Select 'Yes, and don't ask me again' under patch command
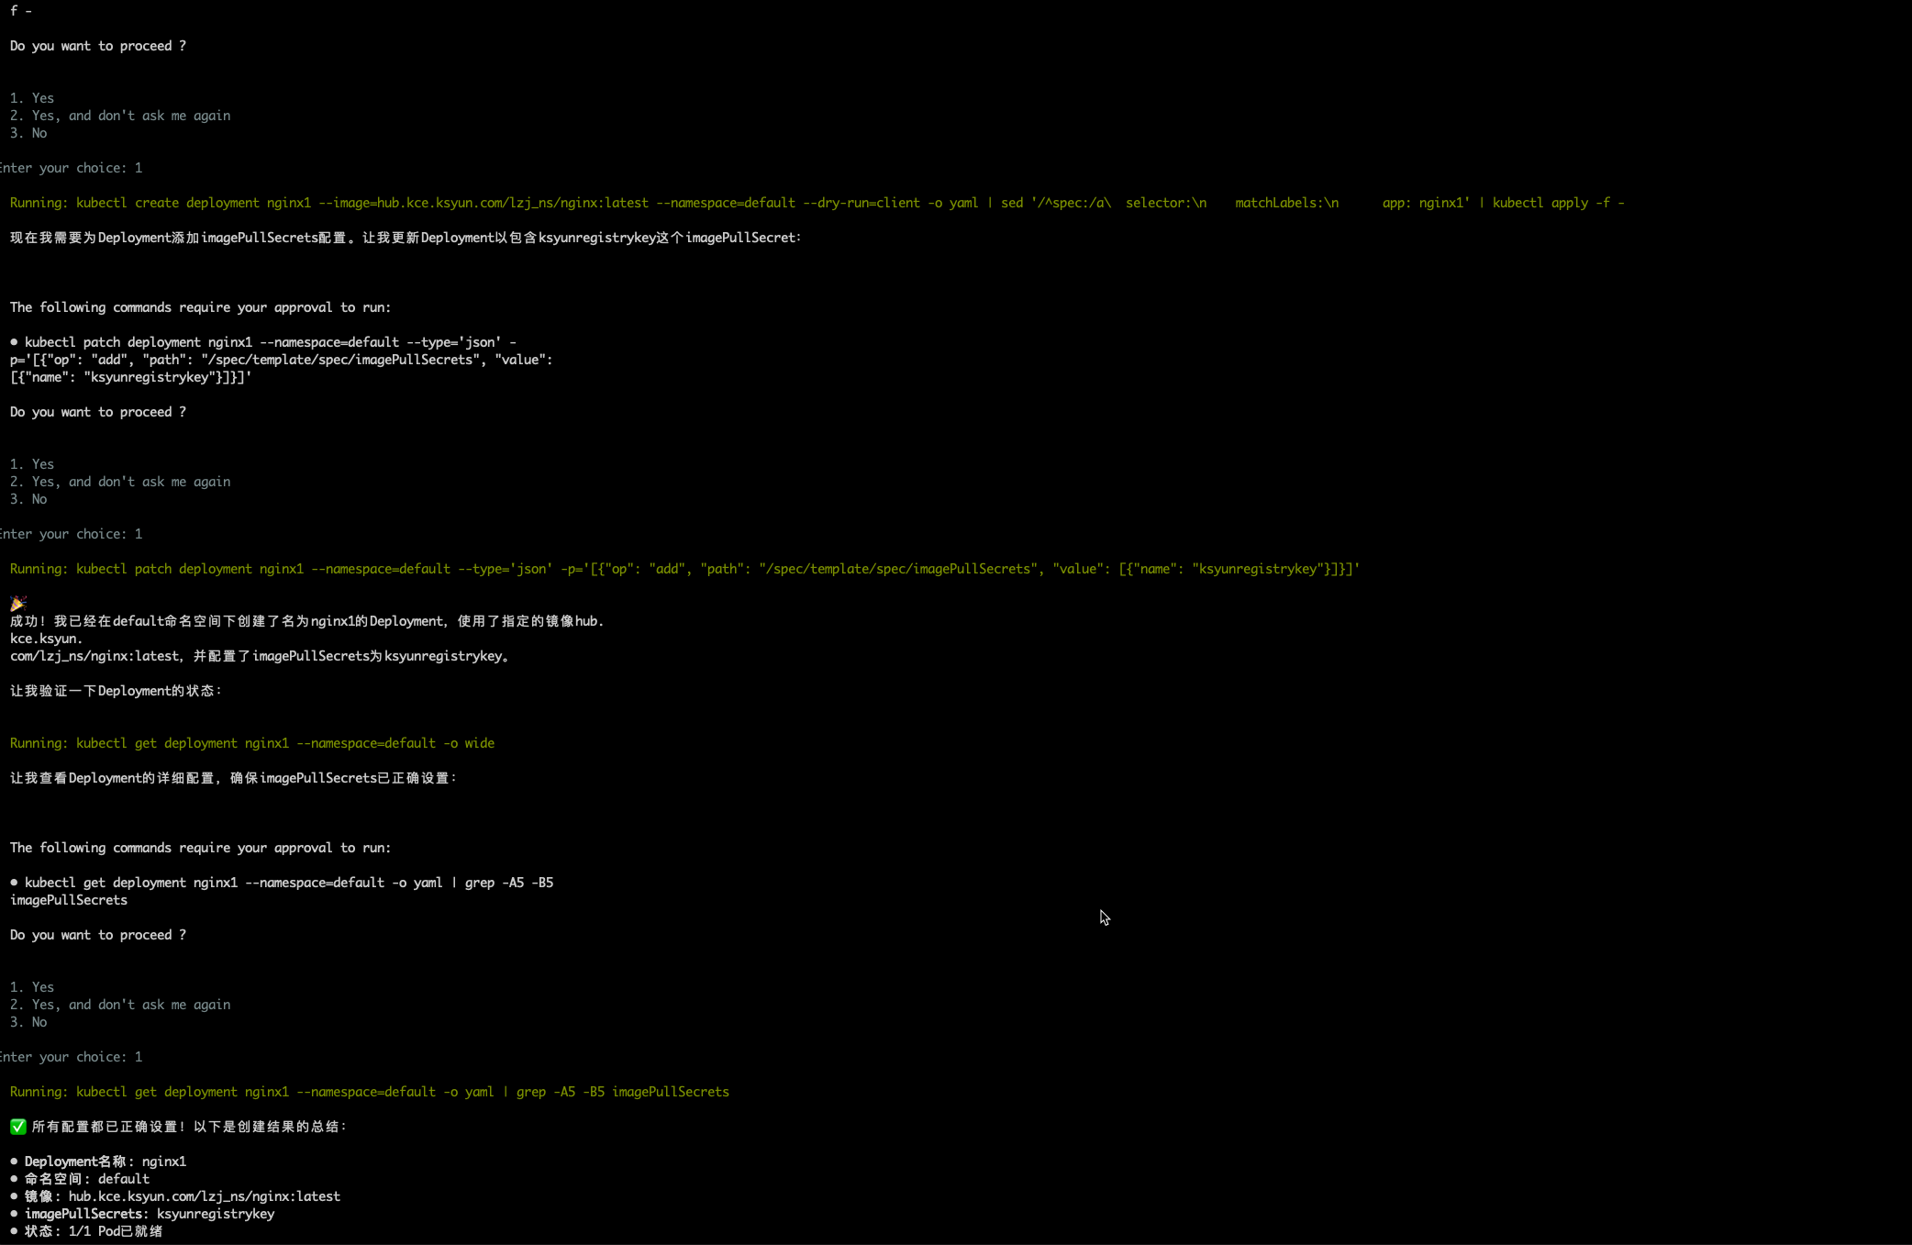The height and width of the screenshot is (1245, 1912). [x=120, y=481]
